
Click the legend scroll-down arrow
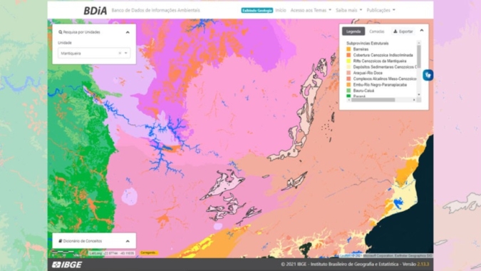pyautogui.click(x=419, y=95)
